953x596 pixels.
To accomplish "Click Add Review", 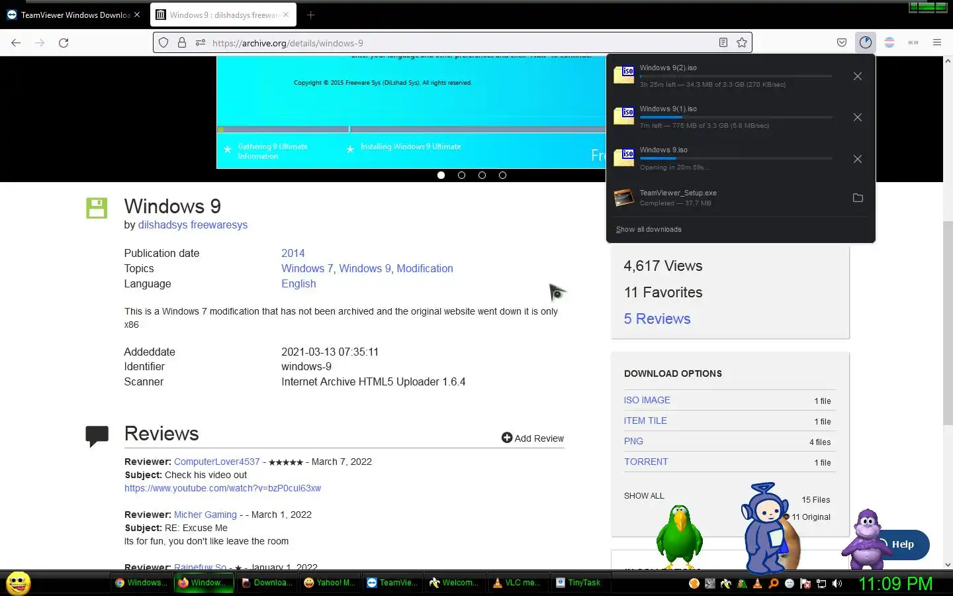I will 533,438.
